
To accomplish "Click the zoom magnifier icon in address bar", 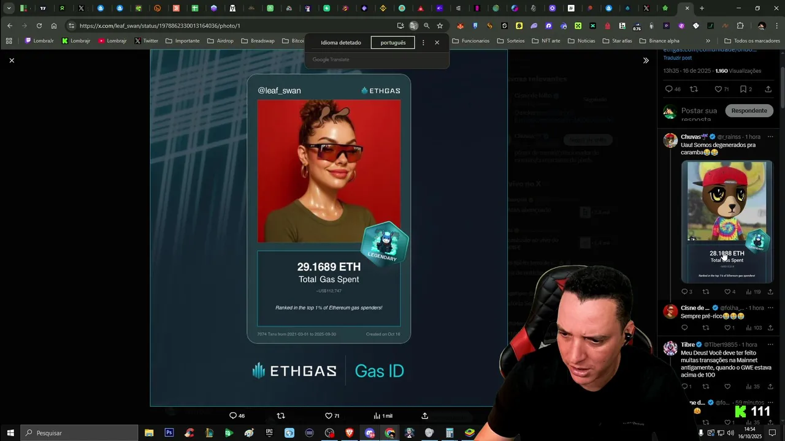I will tap(427, 26).
